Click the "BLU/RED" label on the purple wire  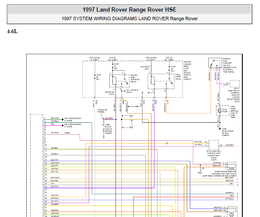coord(109,118)
